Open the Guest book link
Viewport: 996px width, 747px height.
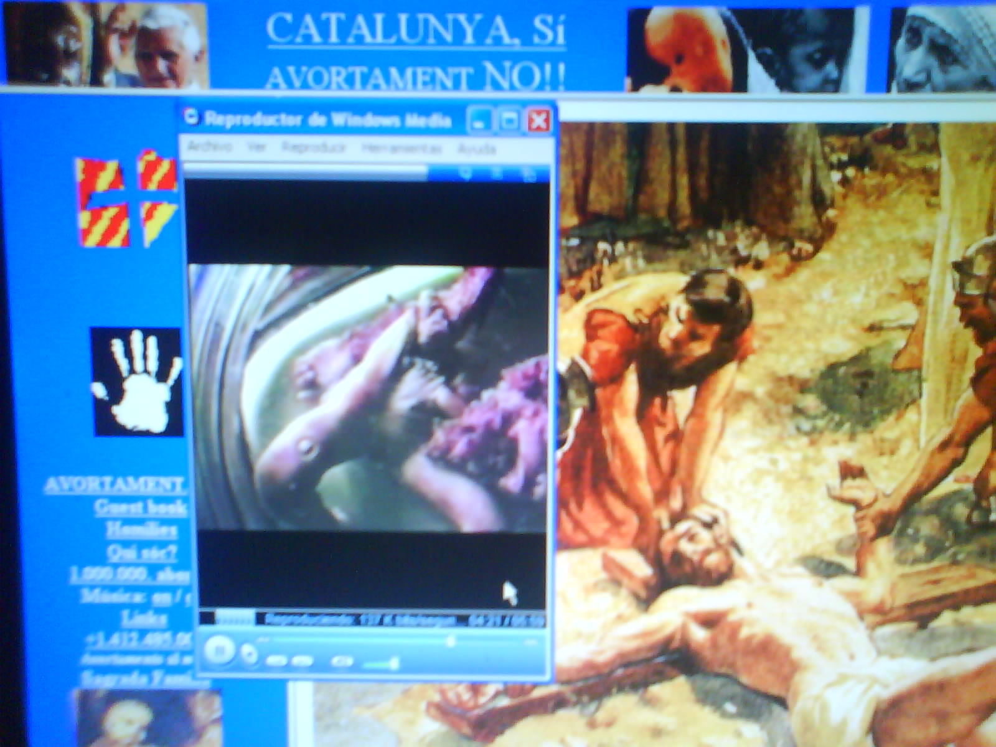140,507
